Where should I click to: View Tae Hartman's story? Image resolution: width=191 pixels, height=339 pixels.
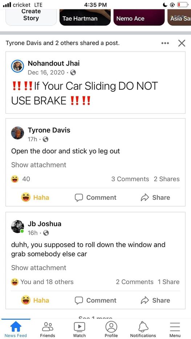click(x=85, y=17)
